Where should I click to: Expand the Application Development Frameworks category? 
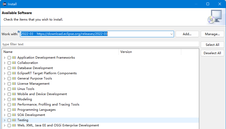pos(4,58)
